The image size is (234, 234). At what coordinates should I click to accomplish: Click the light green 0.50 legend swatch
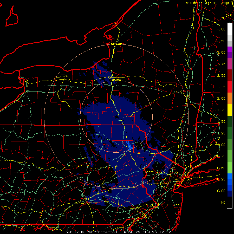(230, 168)
